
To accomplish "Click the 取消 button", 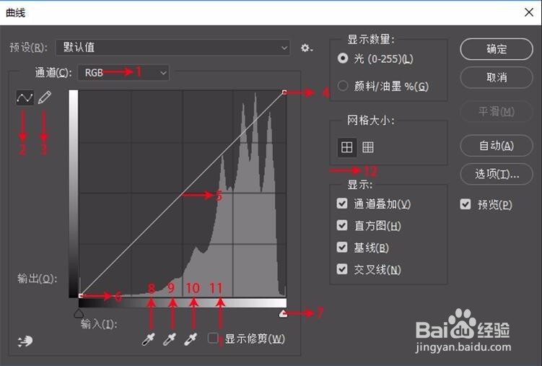I will (497, 77).
